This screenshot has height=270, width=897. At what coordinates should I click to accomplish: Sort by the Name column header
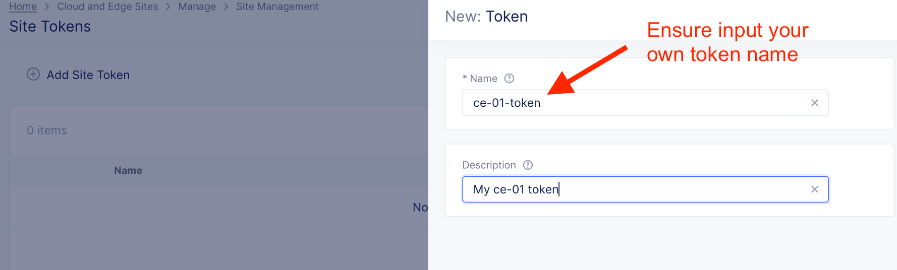[x=128, y=171]
